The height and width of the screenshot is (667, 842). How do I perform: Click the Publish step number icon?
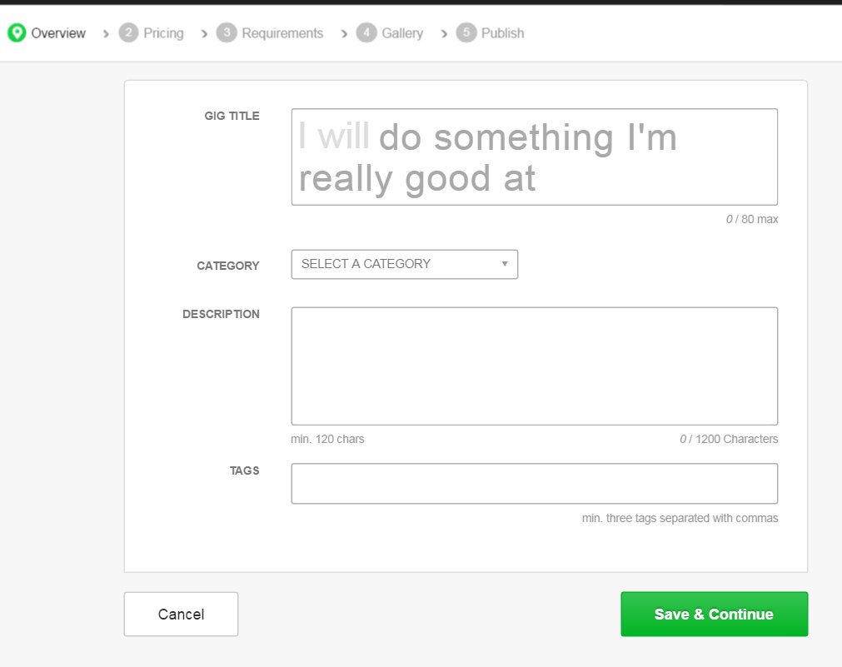[x=467, y=32]
